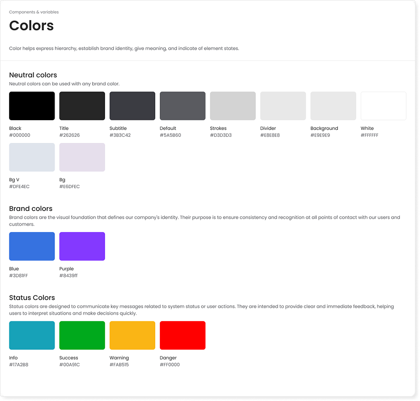The width and height of the screenshot is (420, 401).
Task: Open the Components & variables breadcrumb
Action: [x=34, y=12]
